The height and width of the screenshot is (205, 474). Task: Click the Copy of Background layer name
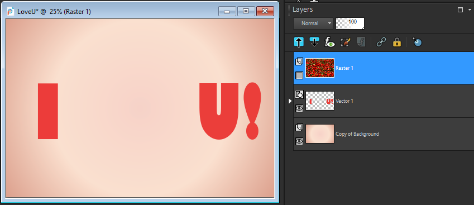[357, 134]
